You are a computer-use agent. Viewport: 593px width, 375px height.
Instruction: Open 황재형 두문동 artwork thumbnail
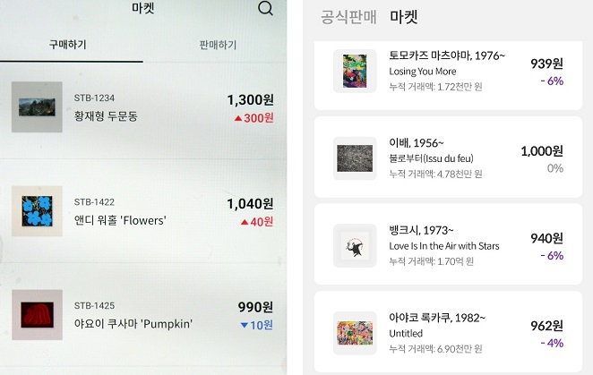click(37, 107)
